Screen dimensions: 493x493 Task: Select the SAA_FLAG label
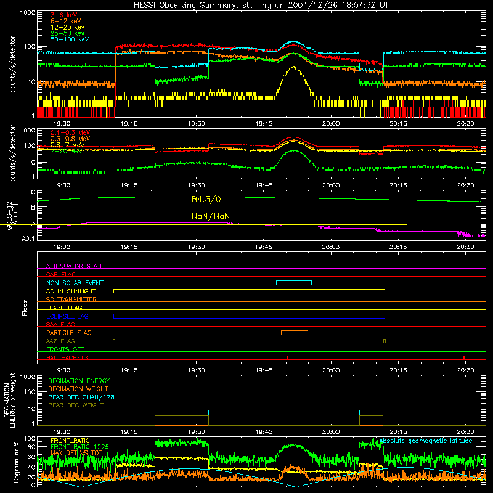60,324
